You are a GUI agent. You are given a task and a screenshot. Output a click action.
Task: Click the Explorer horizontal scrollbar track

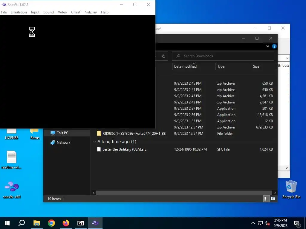184,193
